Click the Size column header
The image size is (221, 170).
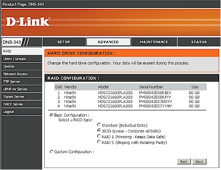194,87
